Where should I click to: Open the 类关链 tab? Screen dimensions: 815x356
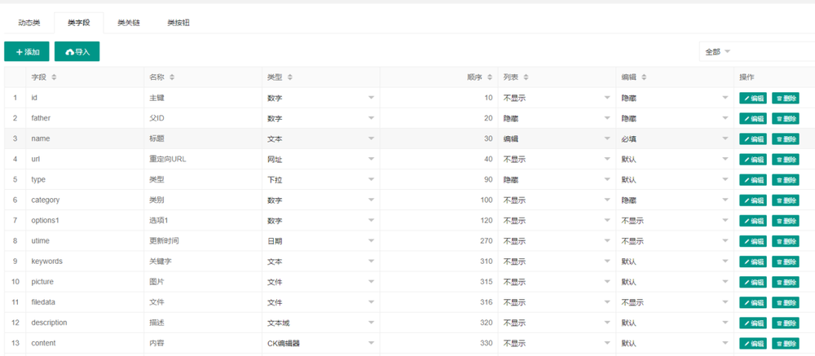[x=129, y=23]
